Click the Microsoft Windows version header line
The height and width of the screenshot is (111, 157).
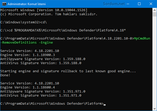click(44, 10)
